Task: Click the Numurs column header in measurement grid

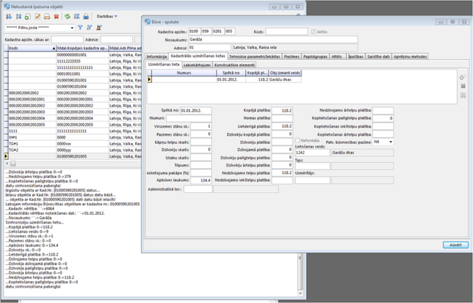Action: pos(184,73)
